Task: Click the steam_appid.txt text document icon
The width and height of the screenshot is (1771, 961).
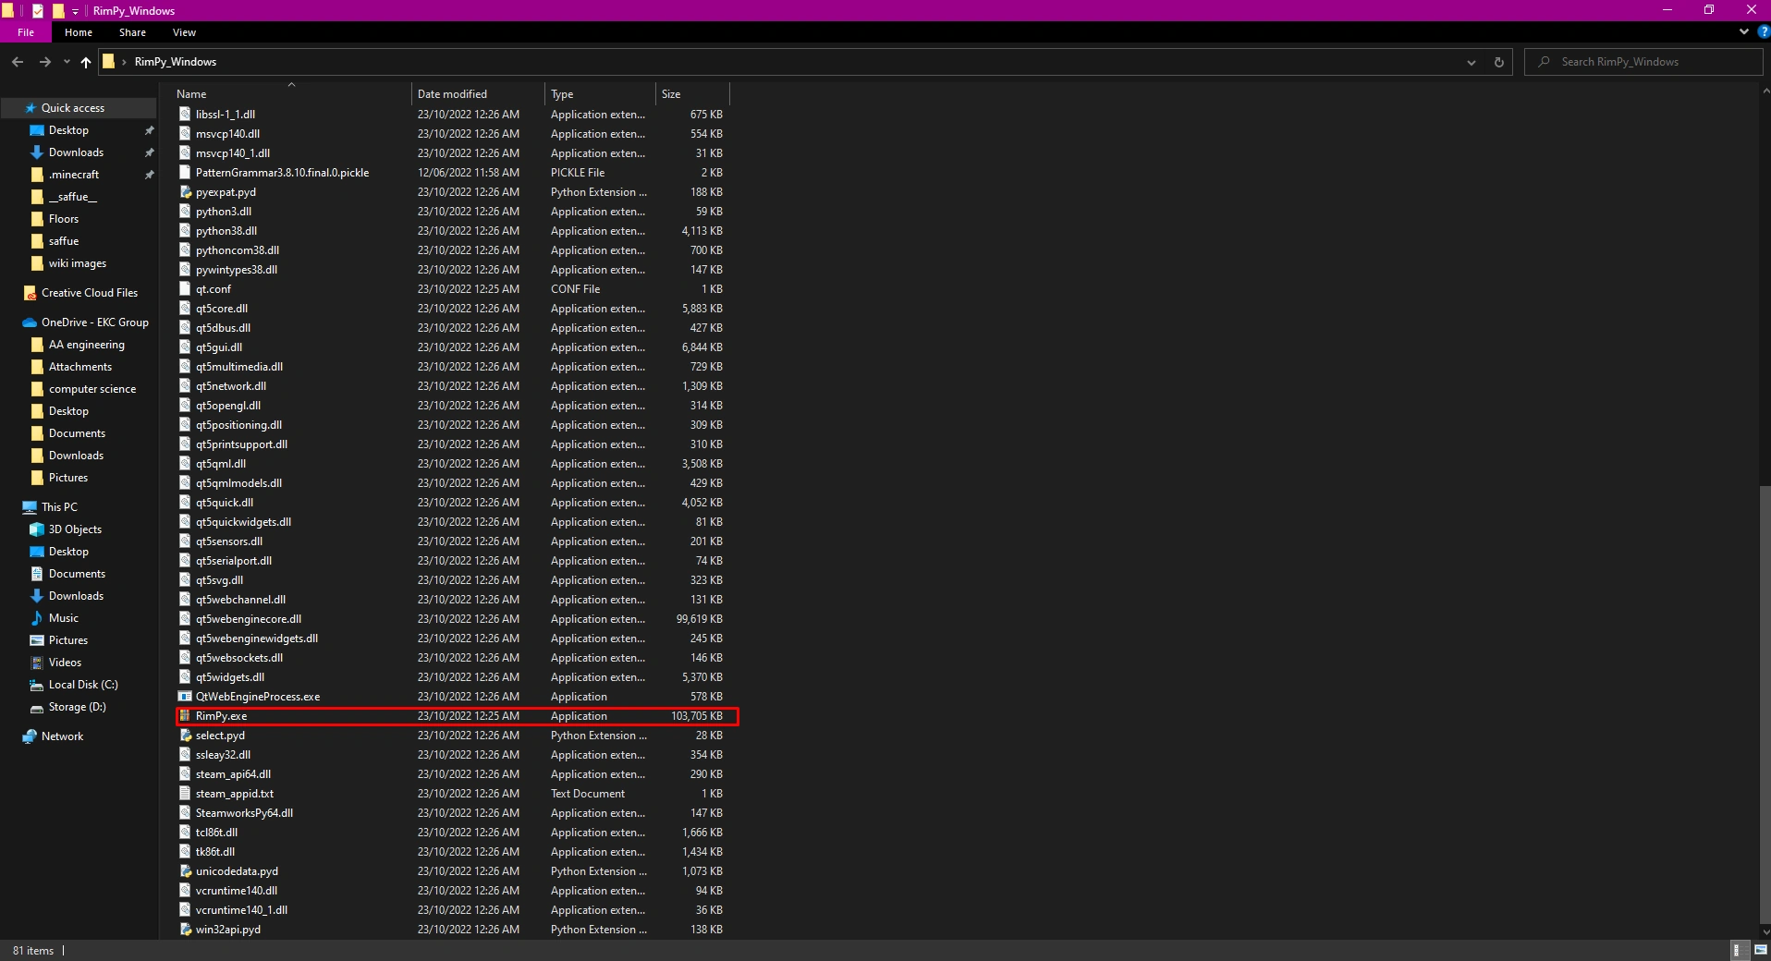Action: pyautogui.click(x=185, y=794)
